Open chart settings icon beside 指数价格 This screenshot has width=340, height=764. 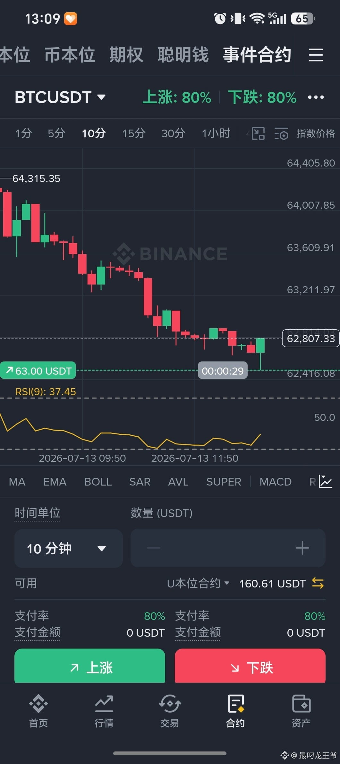281,133
